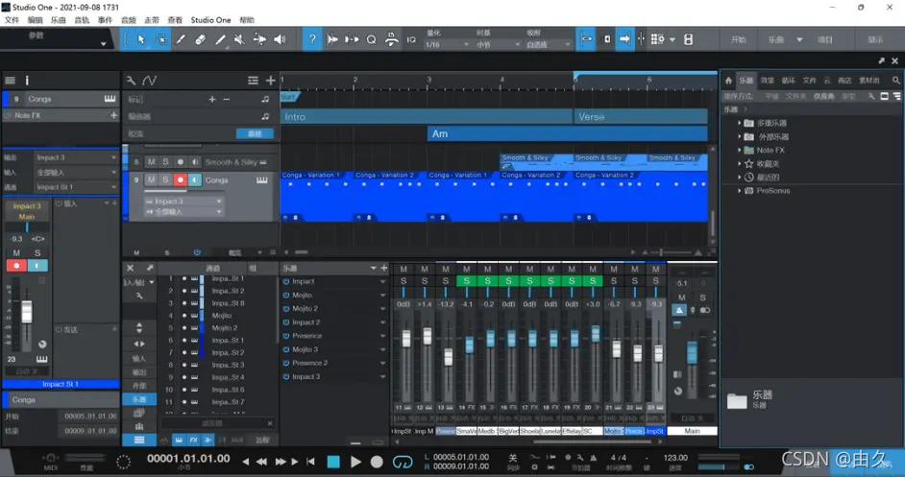Open the 文件 menu
Image resolution: width=905 pixels, height=477 pixels.
coord(12,19)
